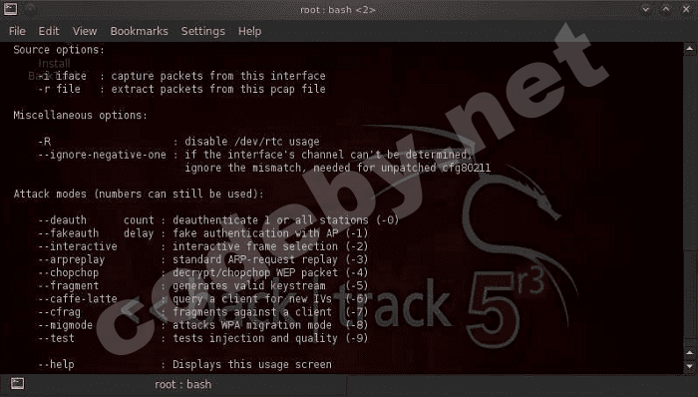Click the '--interactive' option text
The width and height of the screenshot is (698, 397).
click(78, 246)
